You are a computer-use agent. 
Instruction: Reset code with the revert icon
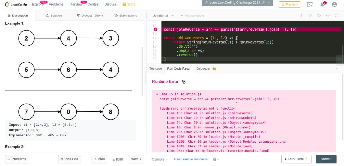click(319, 16)
